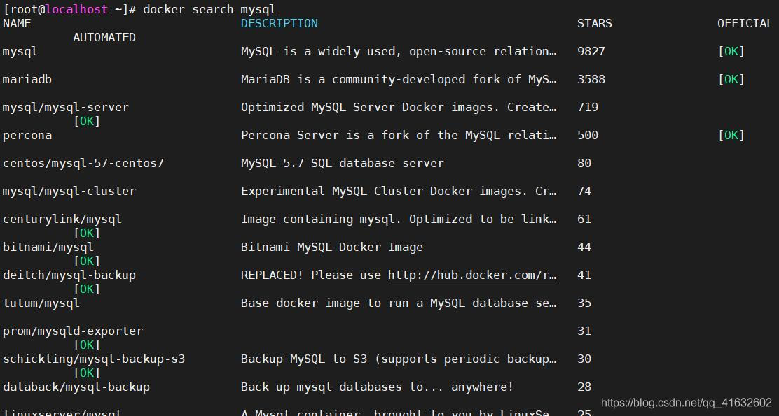
Task: Click the 74 stars value for mysql-cluster
Action: 584,192
